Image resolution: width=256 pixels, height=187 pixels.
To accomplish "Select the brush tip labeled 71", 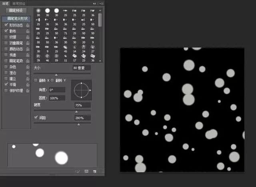I will [66, 31].
